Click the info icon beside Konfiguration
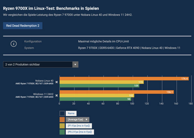Image resolution: width=194 pixels, height=138 pixels. point(14,44)
